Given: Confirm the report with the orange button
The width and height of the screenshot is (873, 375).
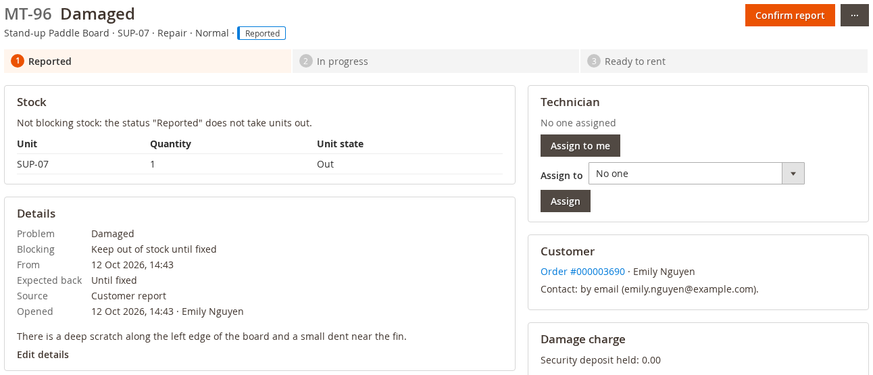Looking at the screenshot, I should pos(790,16).
